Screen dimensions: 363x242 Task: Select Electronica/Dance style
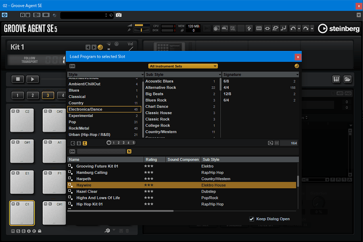point(104,110)
